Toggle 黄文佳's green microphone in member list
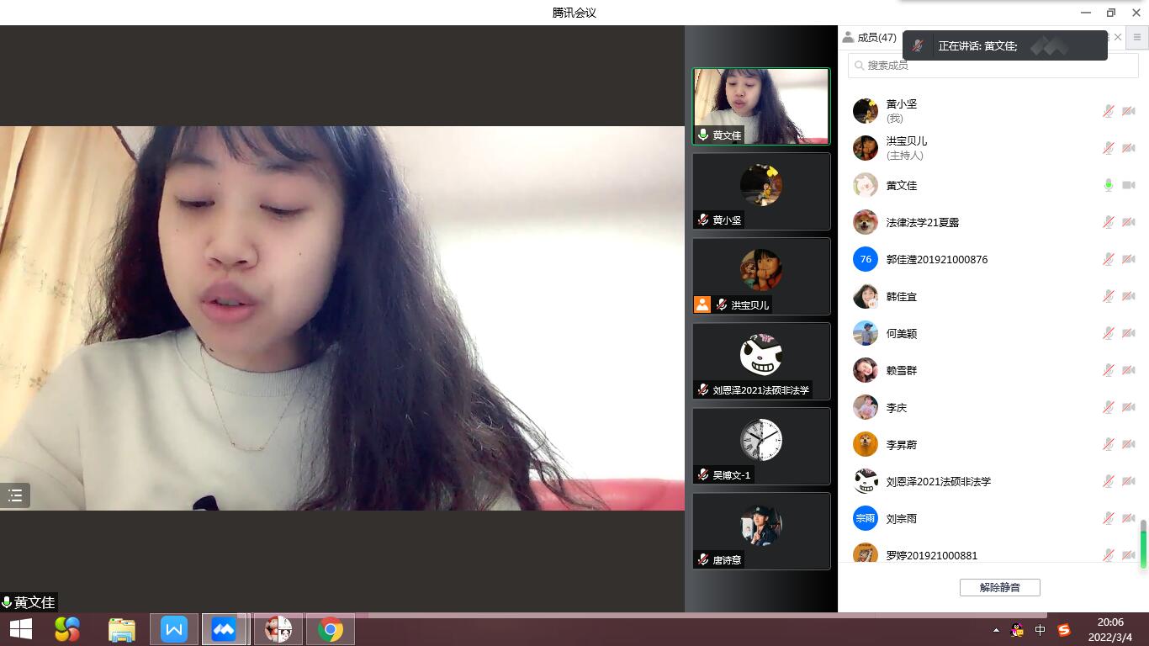Screen dimensions: 1149x646 (x=1109, y=185)
